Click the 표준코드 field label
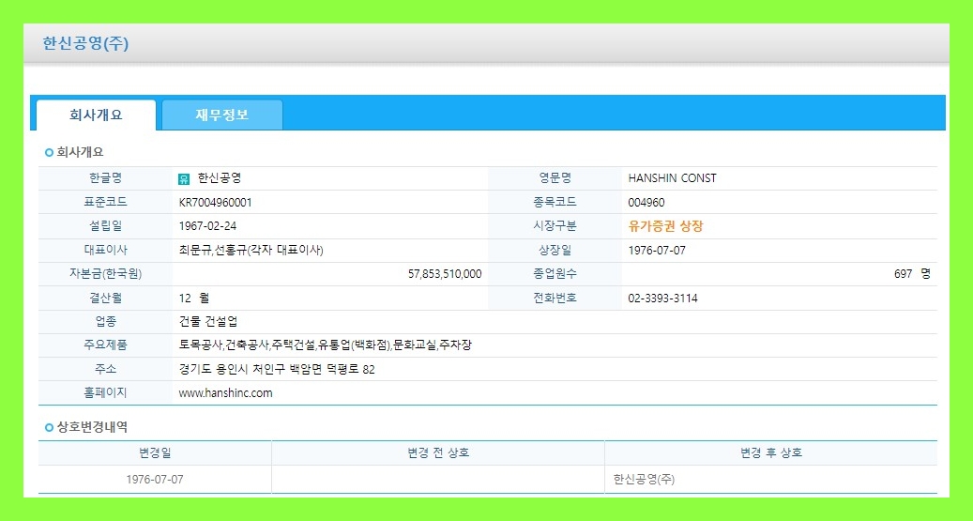973x521 pixels. pos(105,203)
